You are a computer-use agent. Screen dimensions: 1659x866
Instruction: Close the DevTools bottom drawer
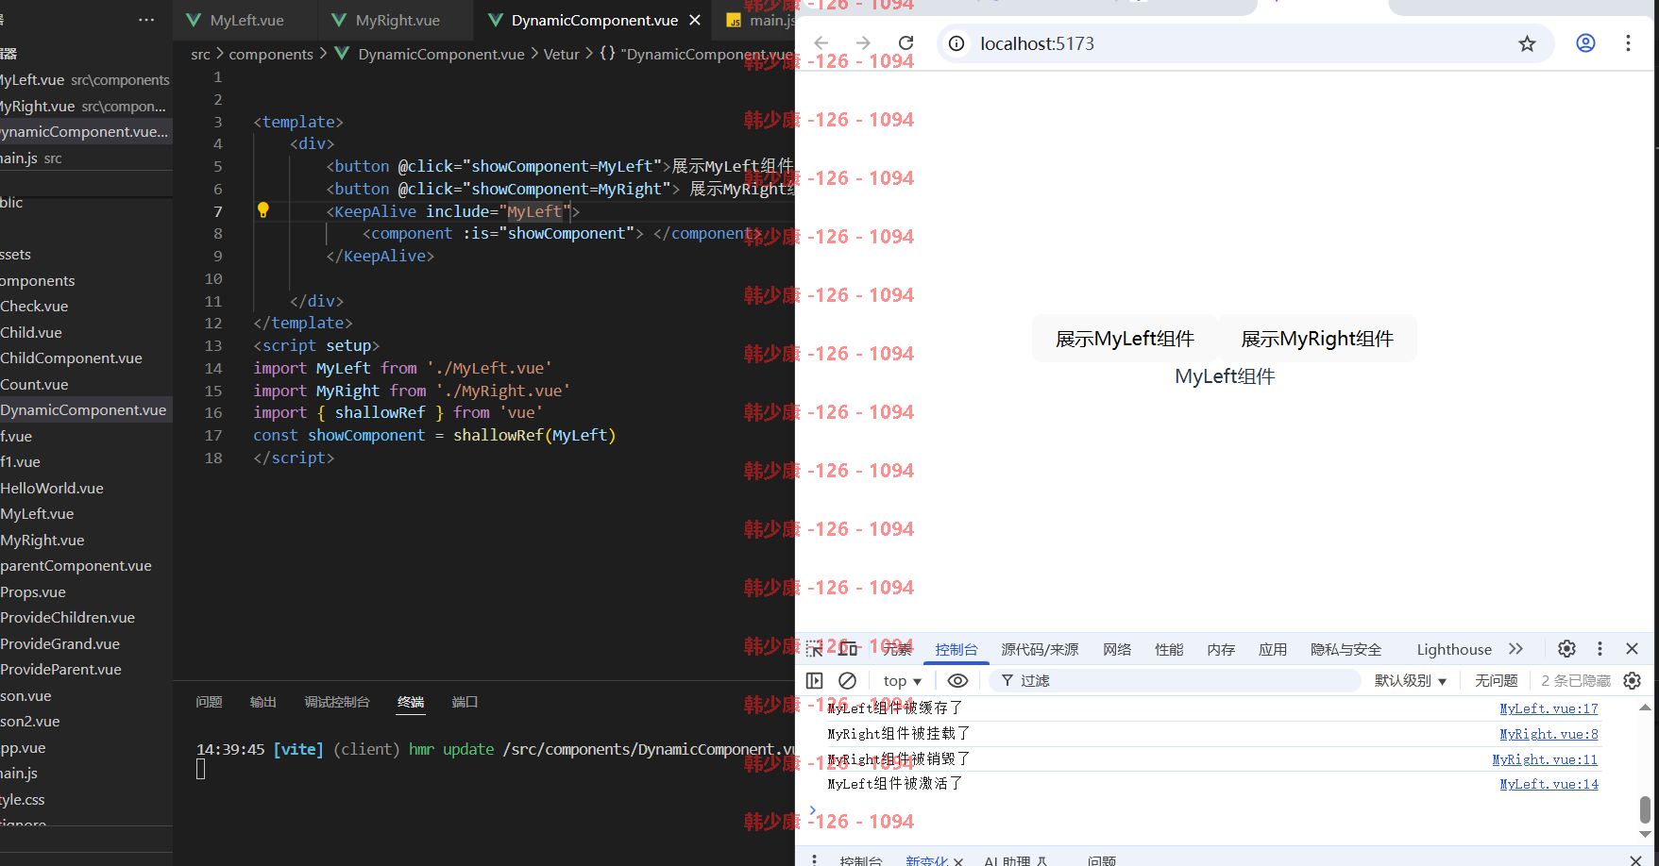click(x=1635, y=860)
